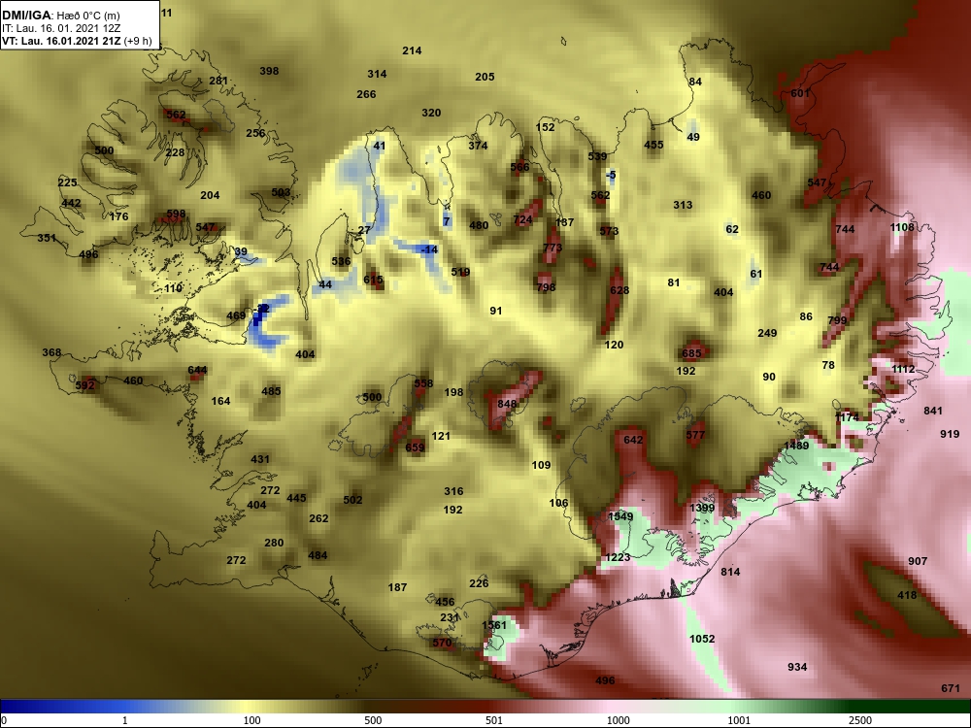The width and height of the screenshot is (971, 728).
Task: Pick the map value 685
Action: tap(691, 354)
